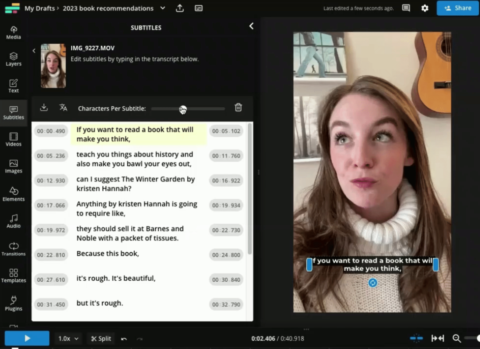Image resolution: width=480 pixels, height=349 pixels.
Task: Open the playback speed 1.0x dropdown
Action: click(68, 339)
